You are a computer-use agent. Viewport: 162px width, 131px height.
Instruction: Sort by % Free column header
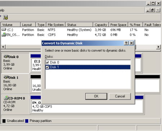coord(135,25)
